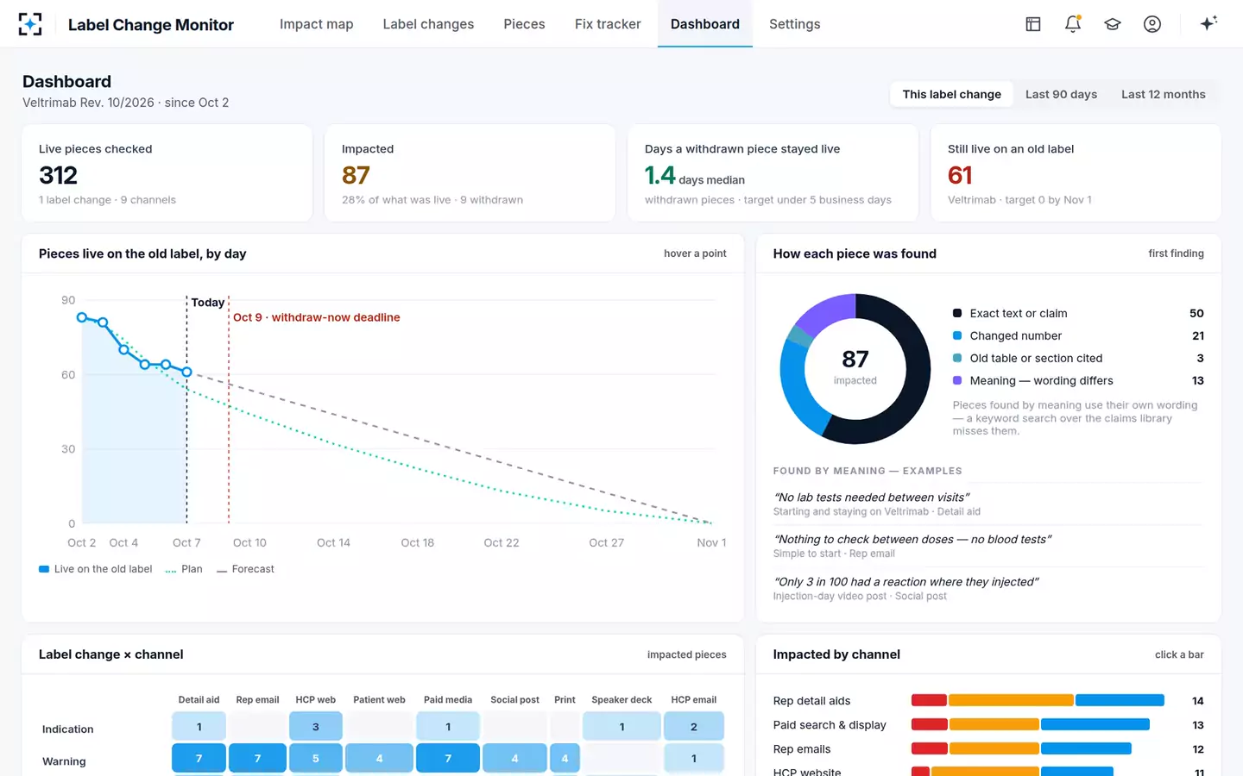Screen dimensions: 1243x776
Task: Click the Live pieces checked card
Action: [x=167, y=173]
